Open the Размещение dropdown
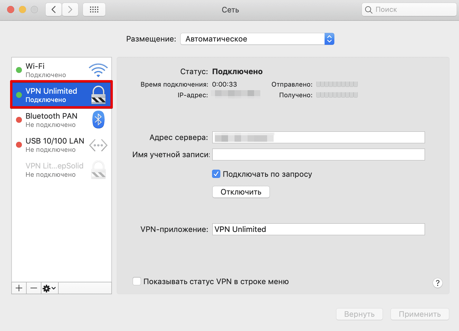Image resolution: width=459 pixels, height=331 pixels. coord(257,39)
